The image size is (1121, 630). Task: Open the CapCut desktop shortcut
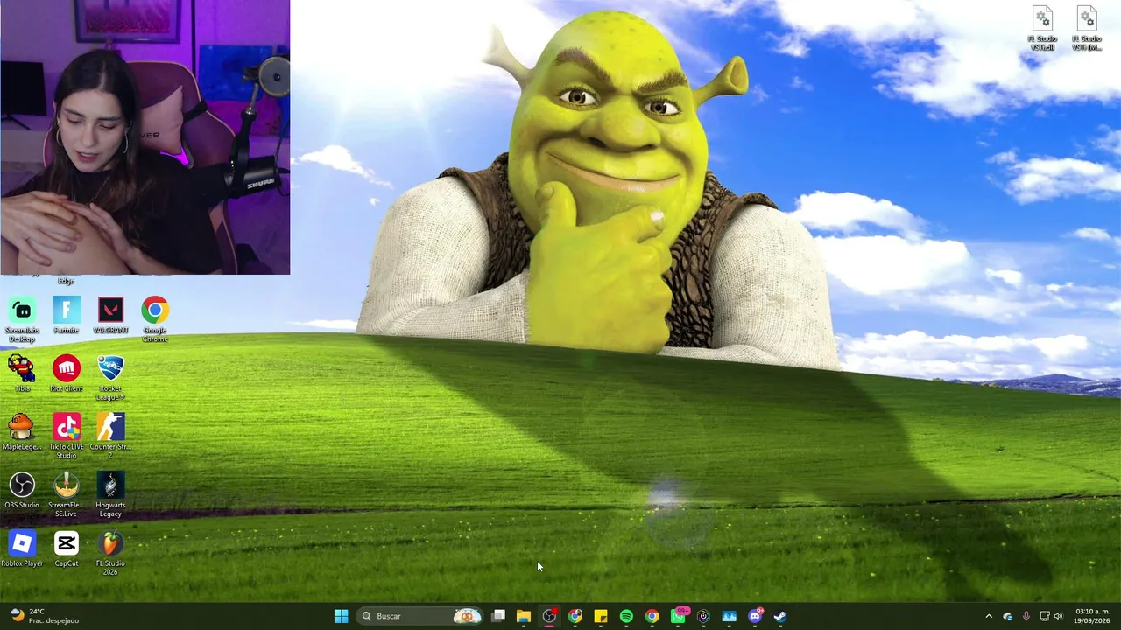(x=67, y=549)
